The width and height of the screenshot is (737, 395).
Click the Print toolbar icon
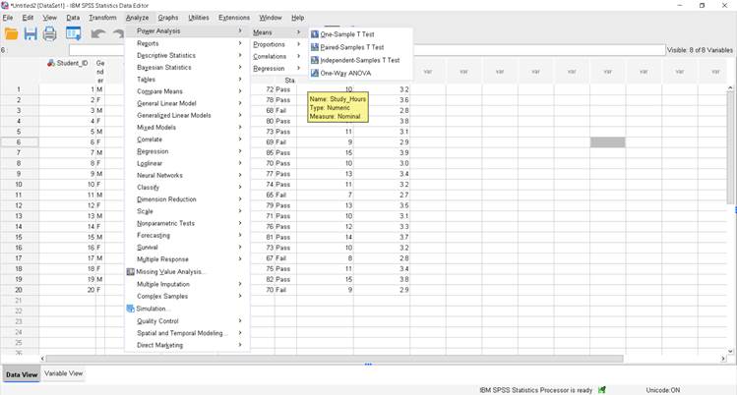(x=49, y=34)
